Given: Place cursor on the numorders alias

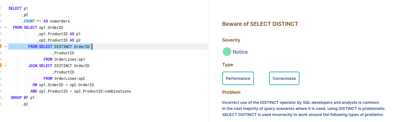Looking at the screenshot, I should tap(60, 21).
